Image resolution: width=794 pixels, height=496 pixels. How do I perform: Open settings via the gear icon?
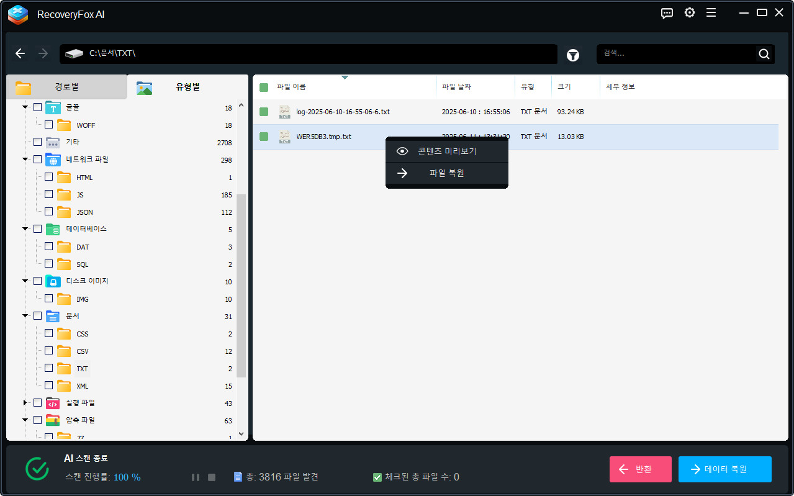coord(689,13)
